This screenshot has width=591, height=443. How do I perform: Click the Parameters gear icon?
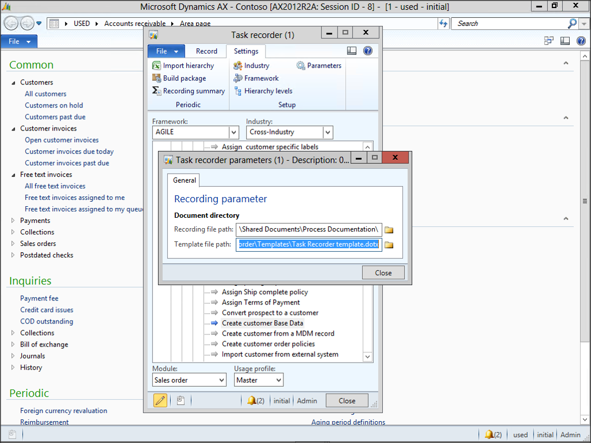(301, 66)
